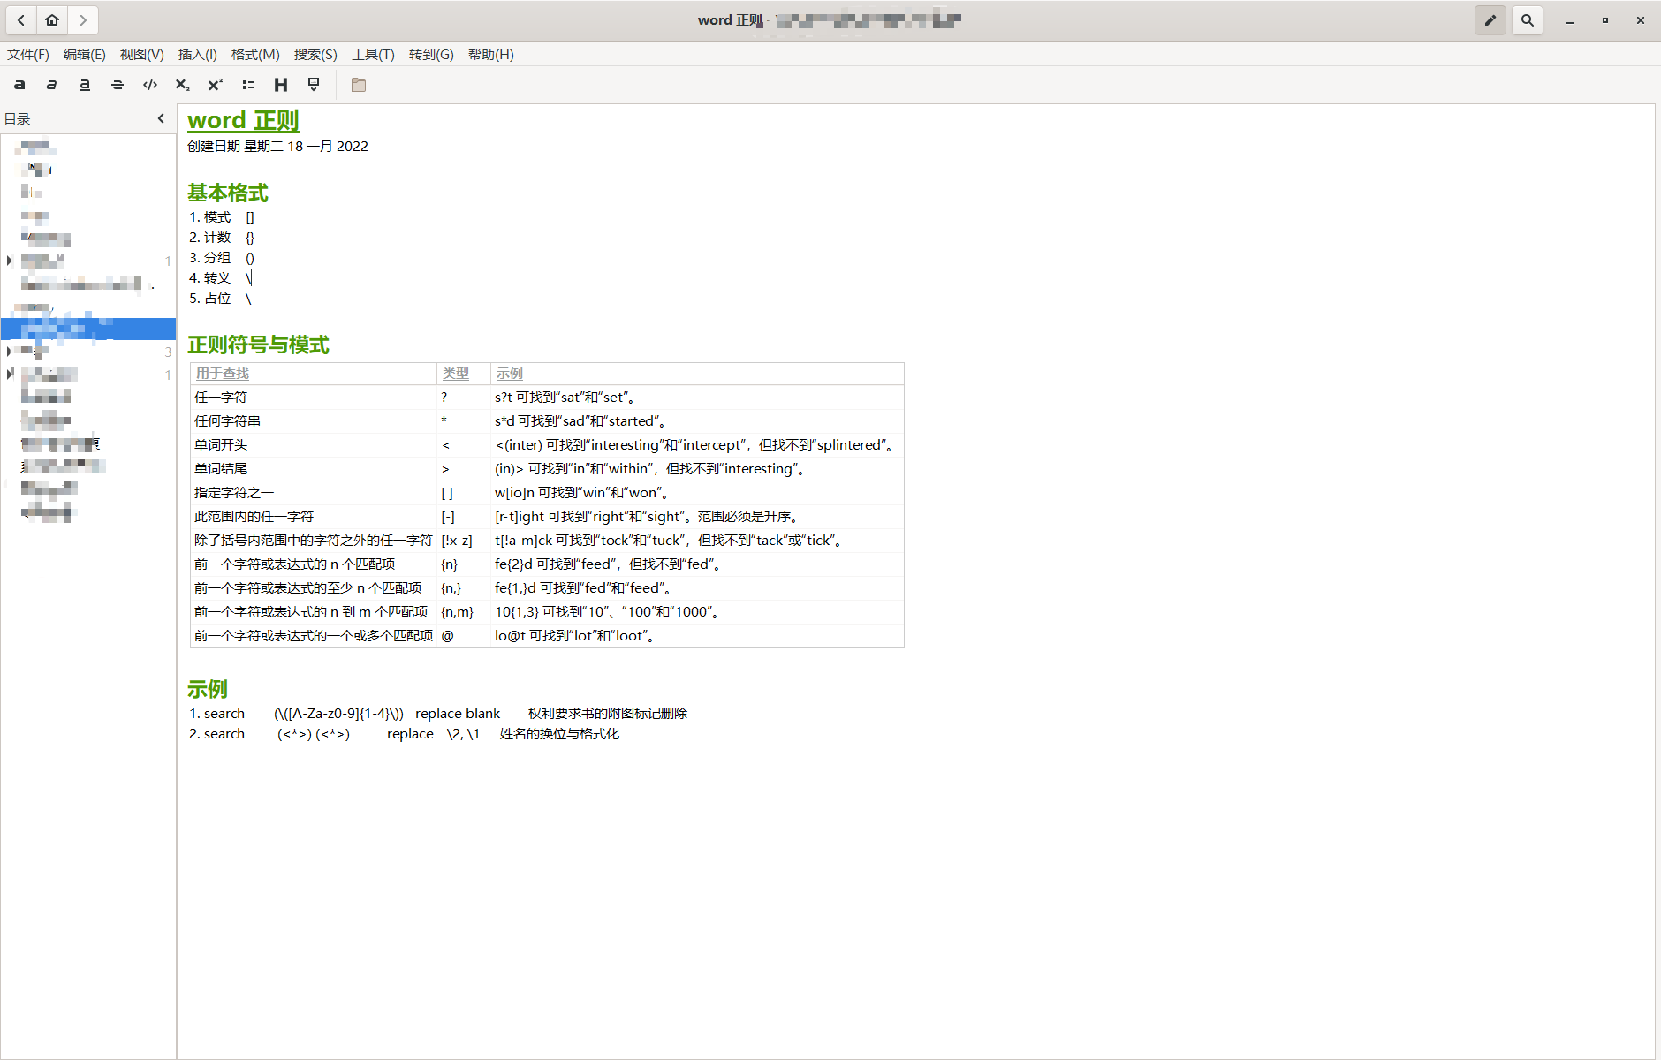Viewport: 1661px width, 1060px height.
Task: Open the 视图(V) menu
Action: pos(142,55)
